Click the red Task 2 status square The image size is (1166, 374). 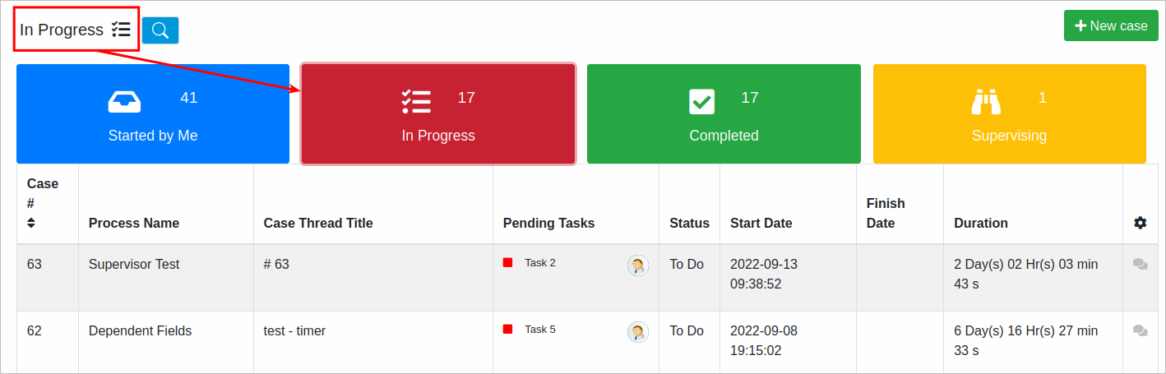coord(508,263)
